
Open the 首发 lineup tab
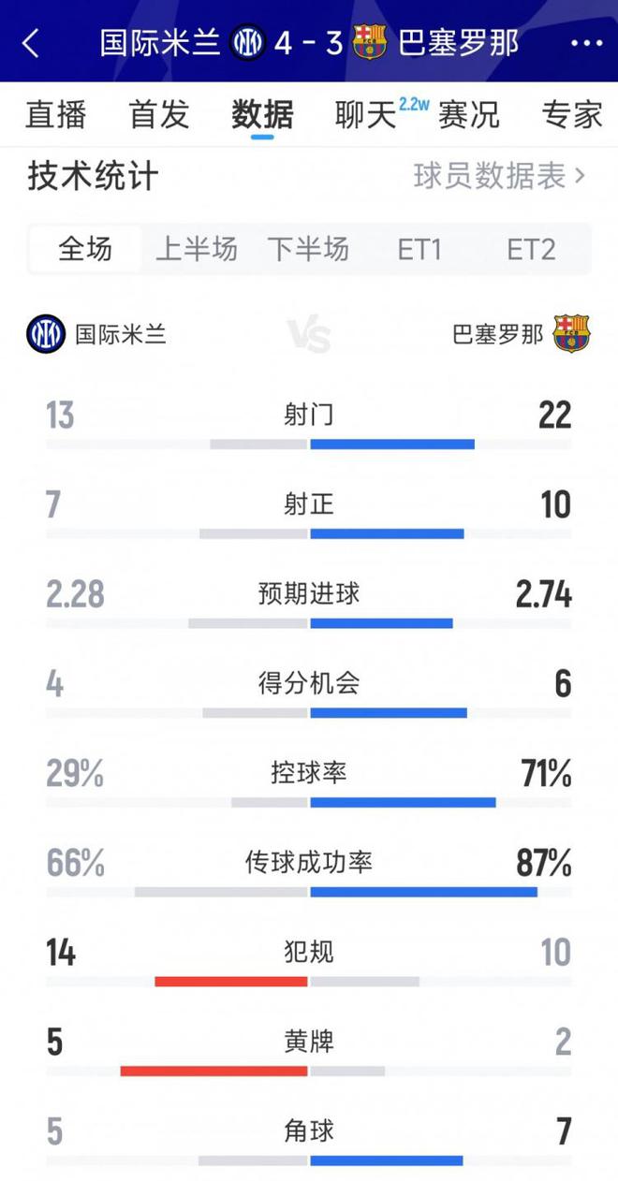(159, 114)
